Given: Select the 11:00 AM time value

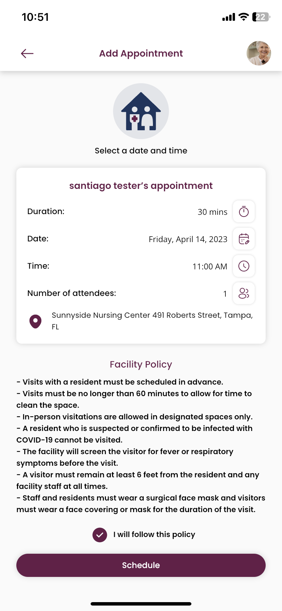Looking at the screenshot, I should click(210, 267).
